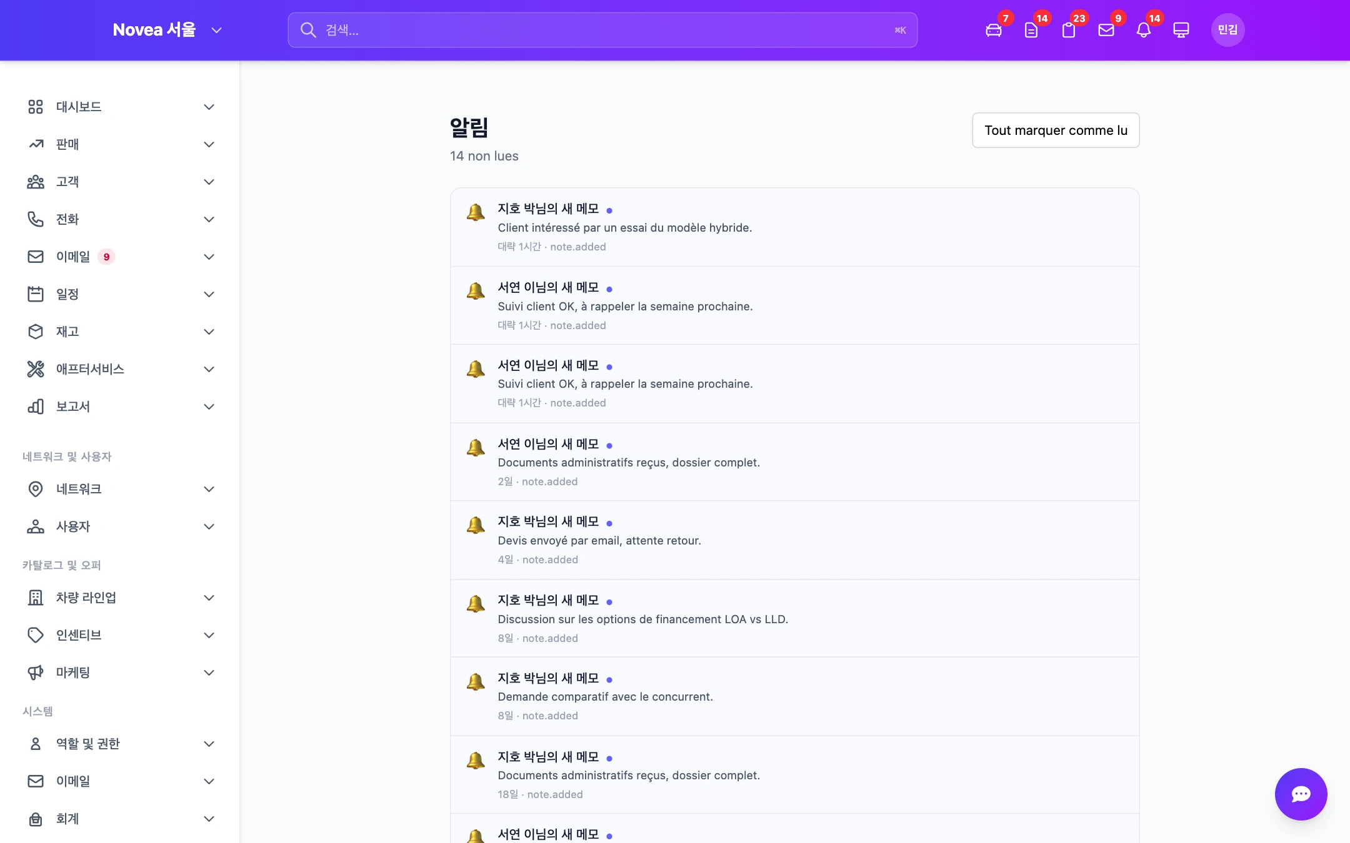
Task: Open the 민김 user avatar menu
Action: pyautogui.click(x=1227, y=30)
